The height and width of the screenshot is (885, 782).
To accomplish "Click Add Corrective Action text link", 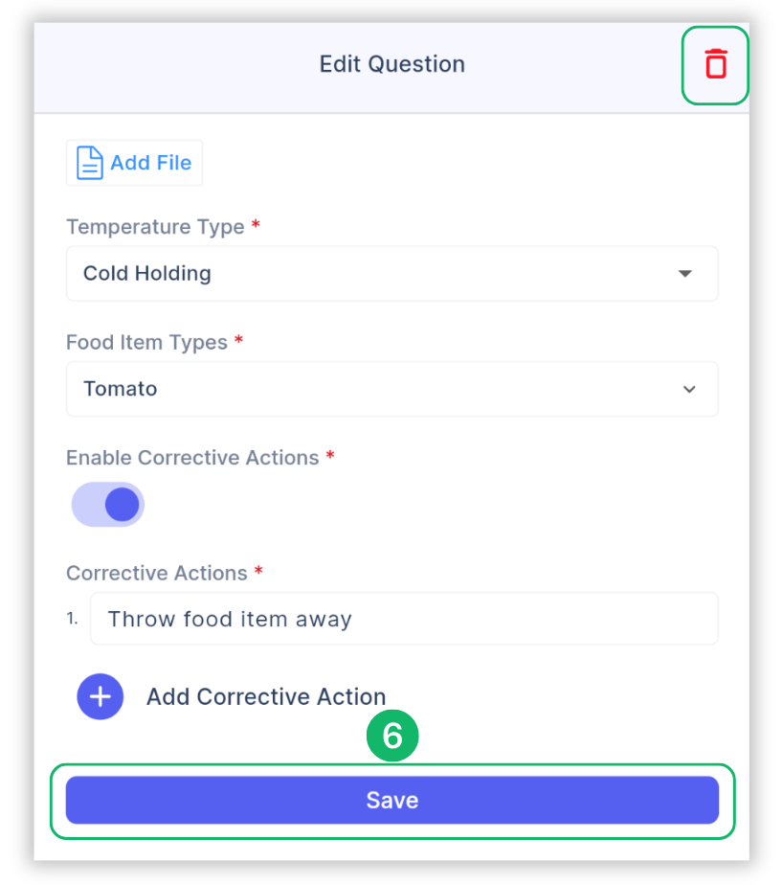I will coord(265,696).
